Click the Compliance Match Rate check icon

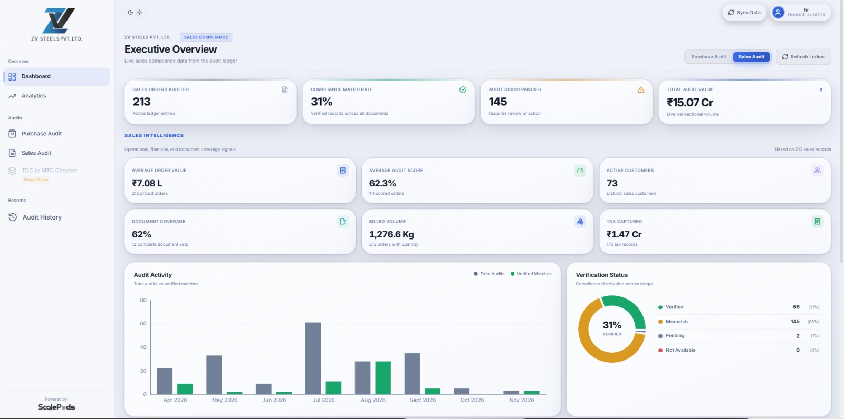[x=463, y=90]
